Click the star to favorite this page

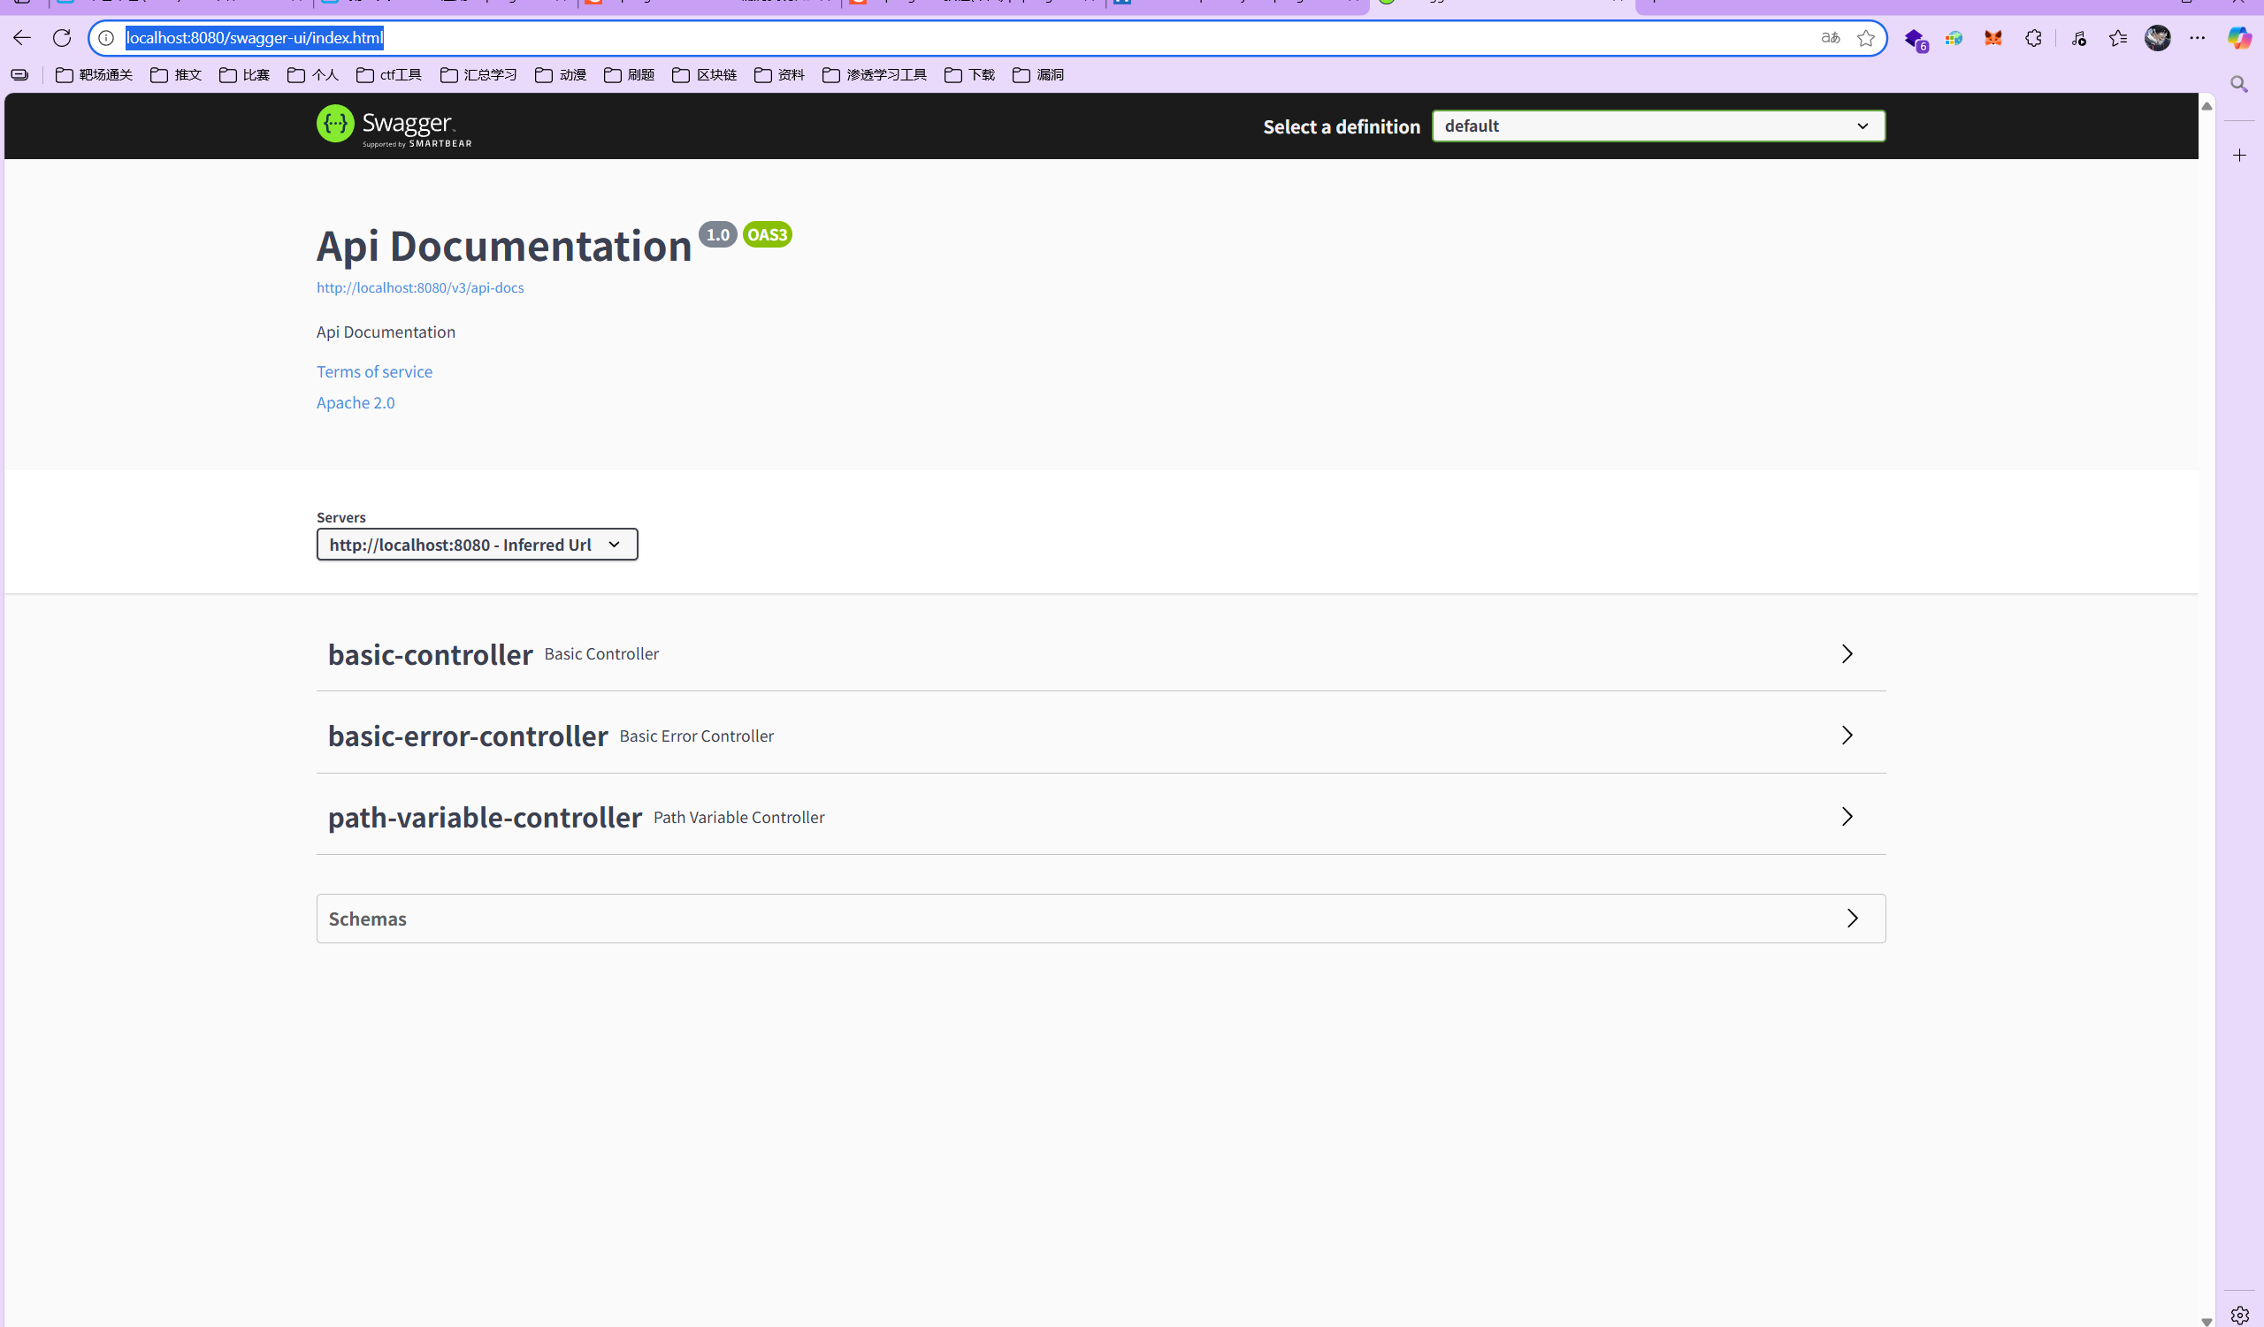pyautogui.click(x=1866, y=38)
